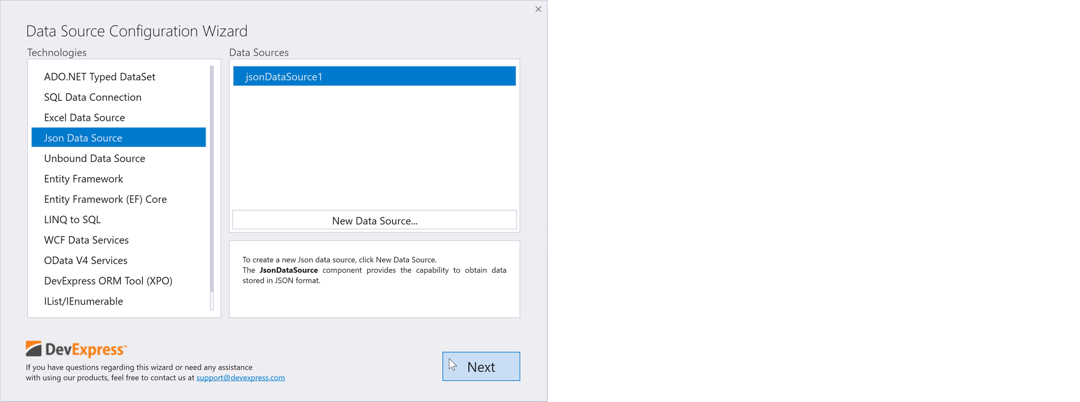The width and height of the screenshot is (1080, 402).
Task: Select Entity Framework technology
Action: pos(83,178)
